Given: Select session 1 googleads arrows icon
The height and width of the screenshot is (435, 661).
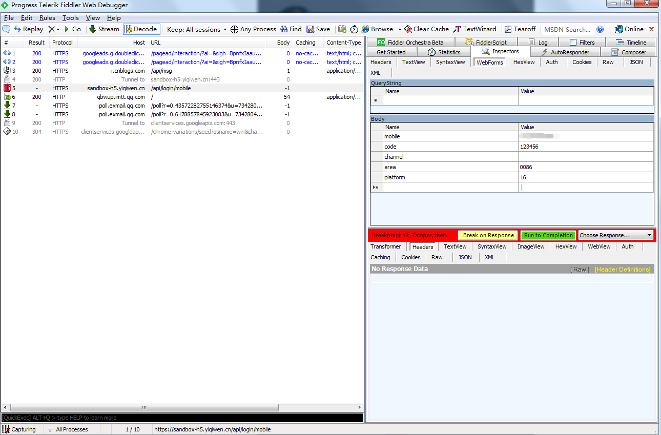Looking at the screenshot, I should click(7, 53).
